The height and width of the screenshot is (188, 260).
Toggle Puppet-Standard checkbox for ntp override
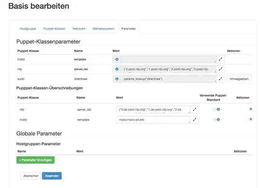(x=215, y=110)
